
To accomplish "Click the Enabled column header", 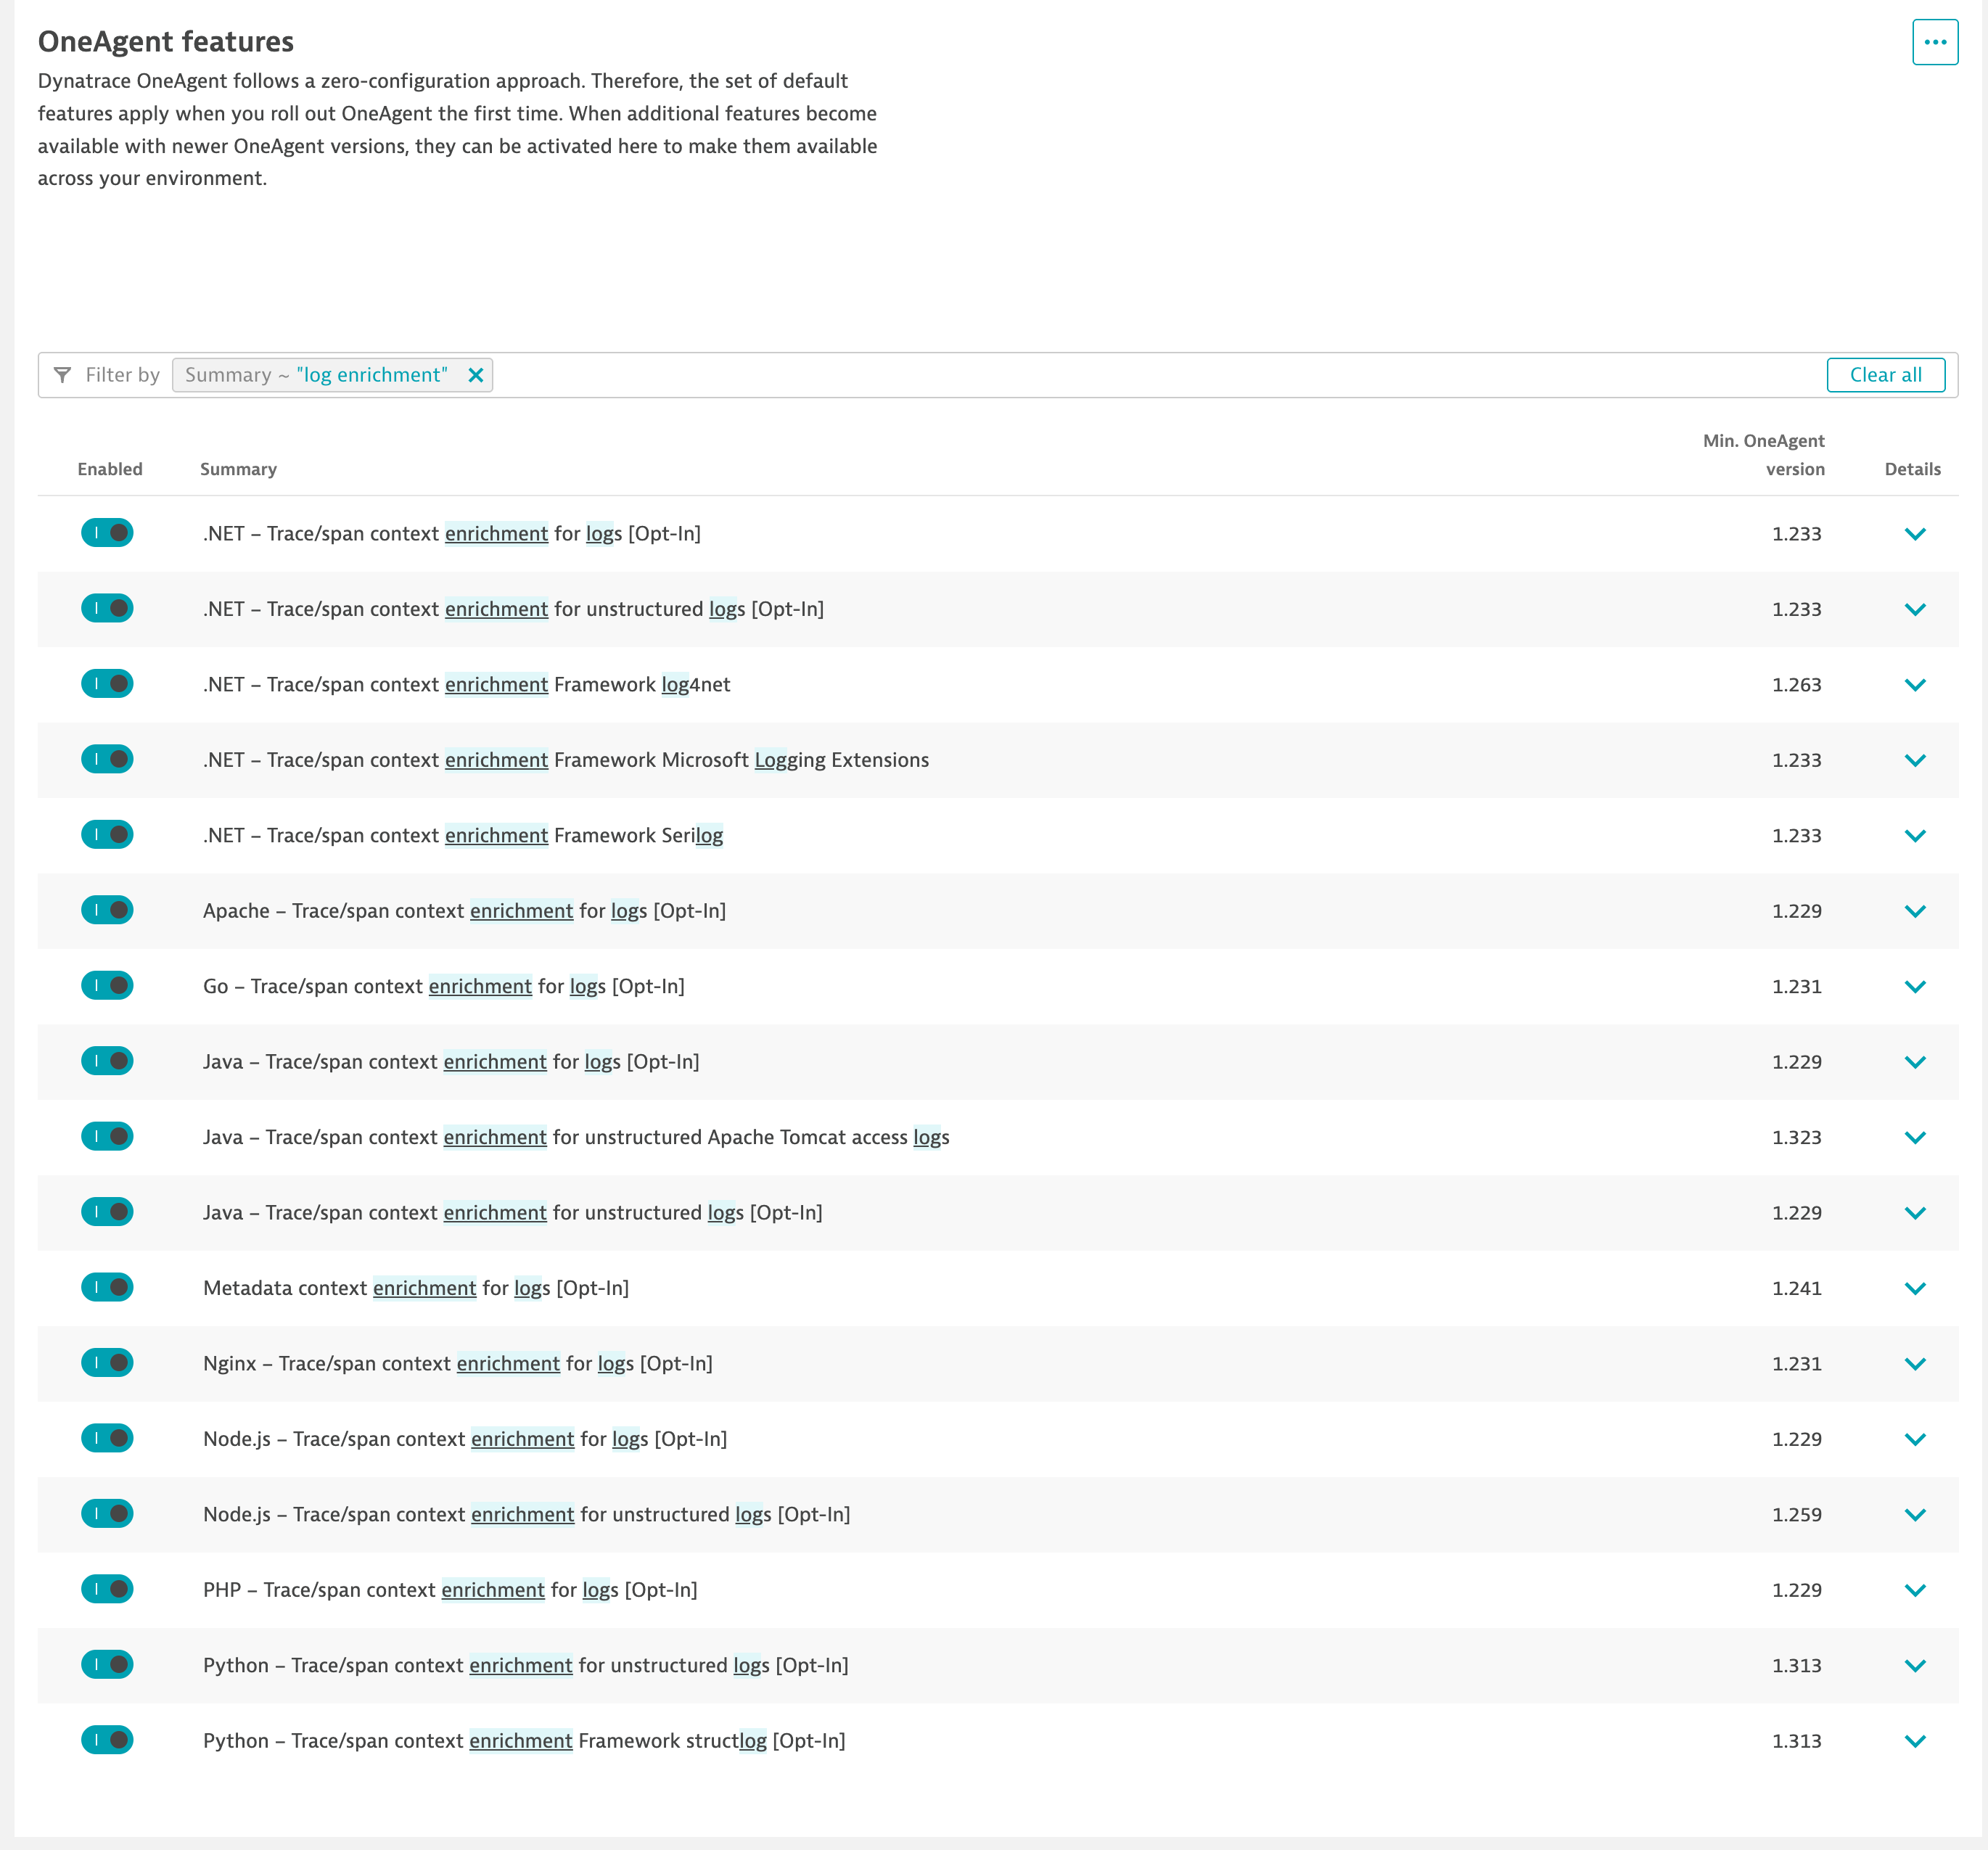I will click(x=110, y=469).
